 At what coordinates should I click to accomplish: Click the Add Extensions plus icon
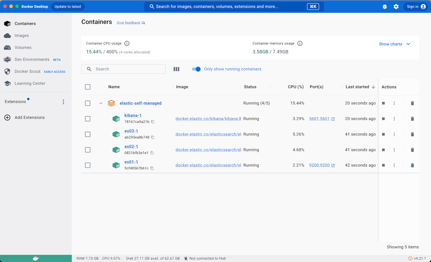coord(7,118)
